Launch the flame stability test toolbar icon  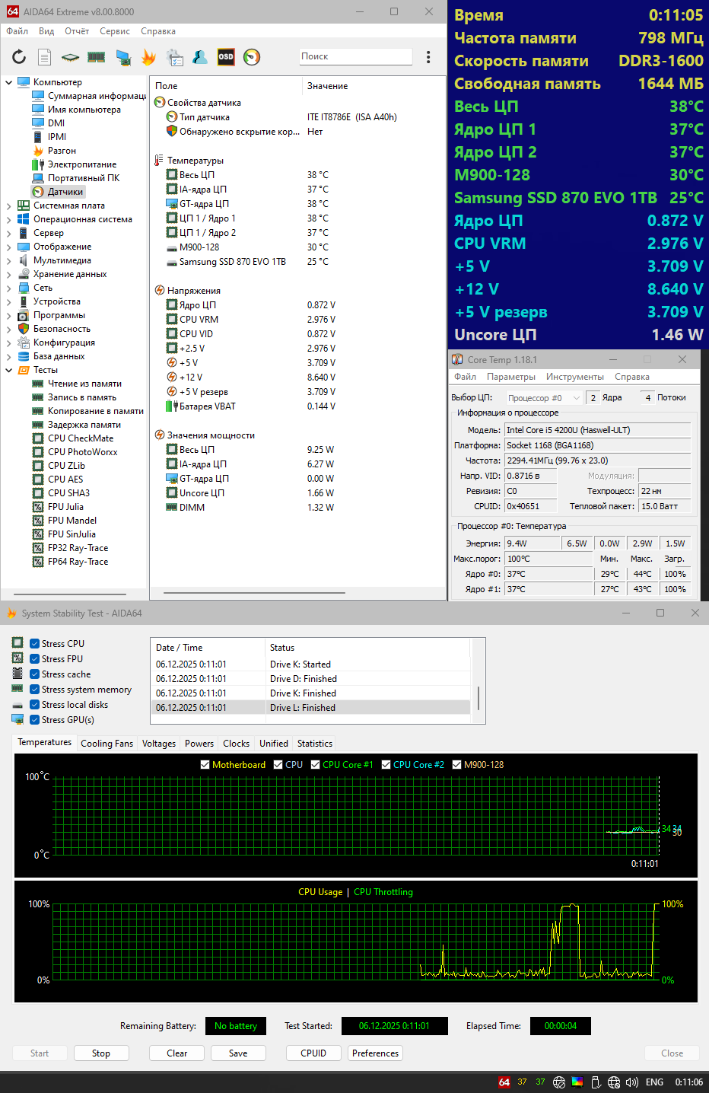(x=149, y=57)
